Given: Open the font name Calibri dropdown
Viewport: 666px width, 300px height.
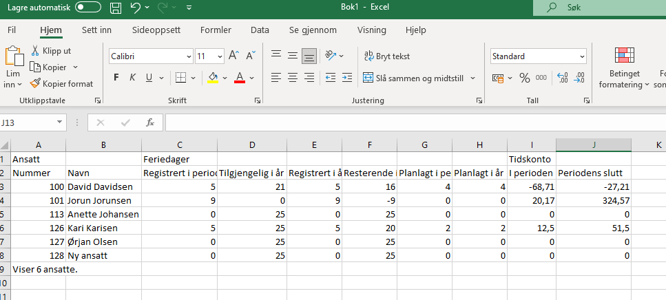Looking at the screenshot, I should click(189, 56).
